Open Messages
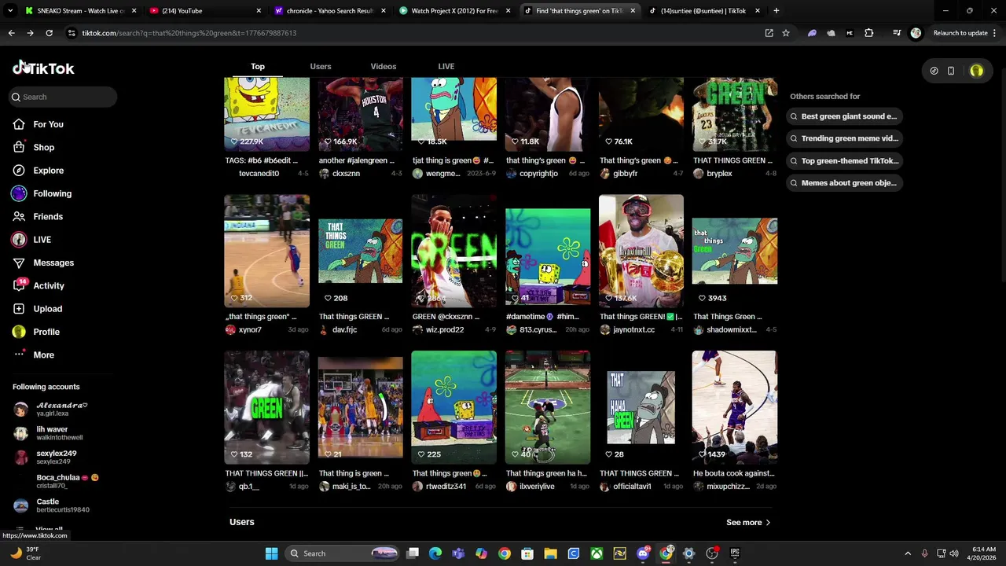The height and width of the screenshot is (566, 1006). (53, 263)
